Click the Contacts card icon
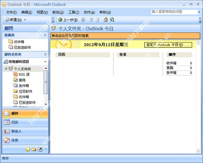 pyautogui.click(x=6, y=131)
